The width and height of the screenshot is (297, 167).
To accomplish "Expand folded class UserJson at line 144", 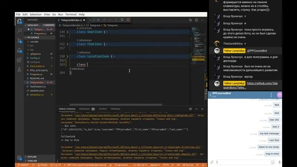I will [x=67, y=32].
